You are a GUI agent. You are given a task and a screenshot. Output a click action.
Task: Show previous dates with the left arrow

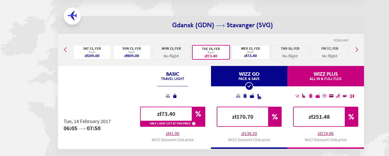coord(65,50)
